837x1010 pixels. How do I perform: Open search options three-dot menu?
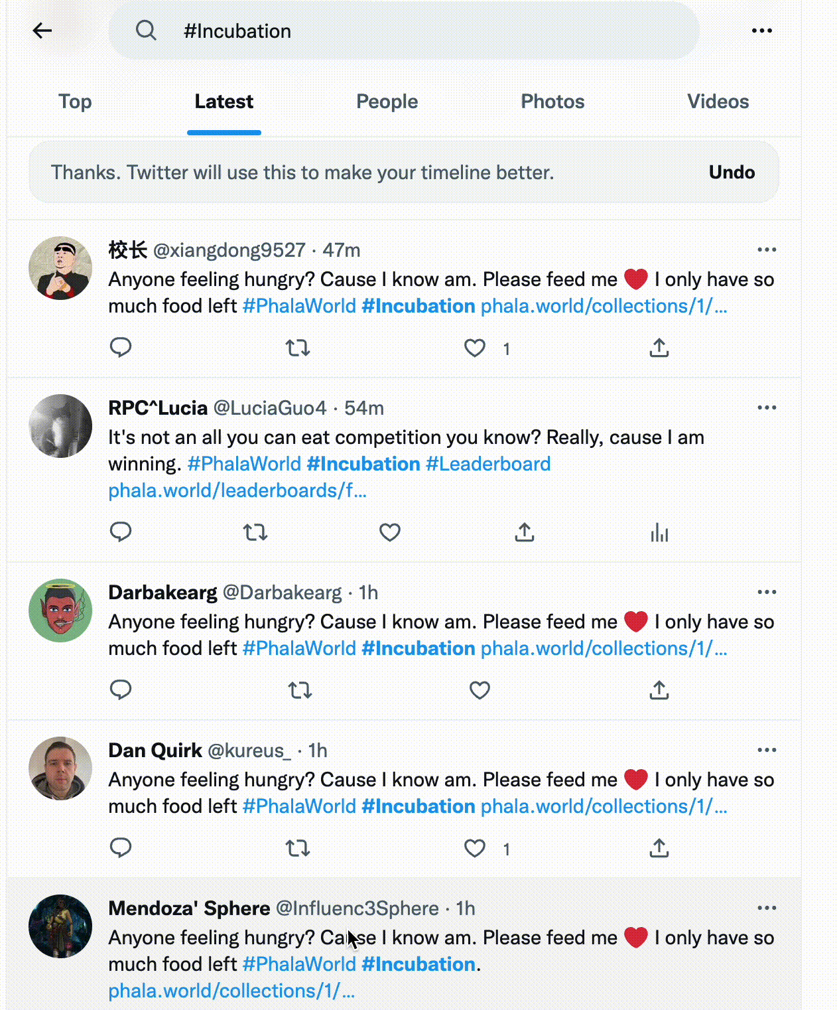coord(761,31)
